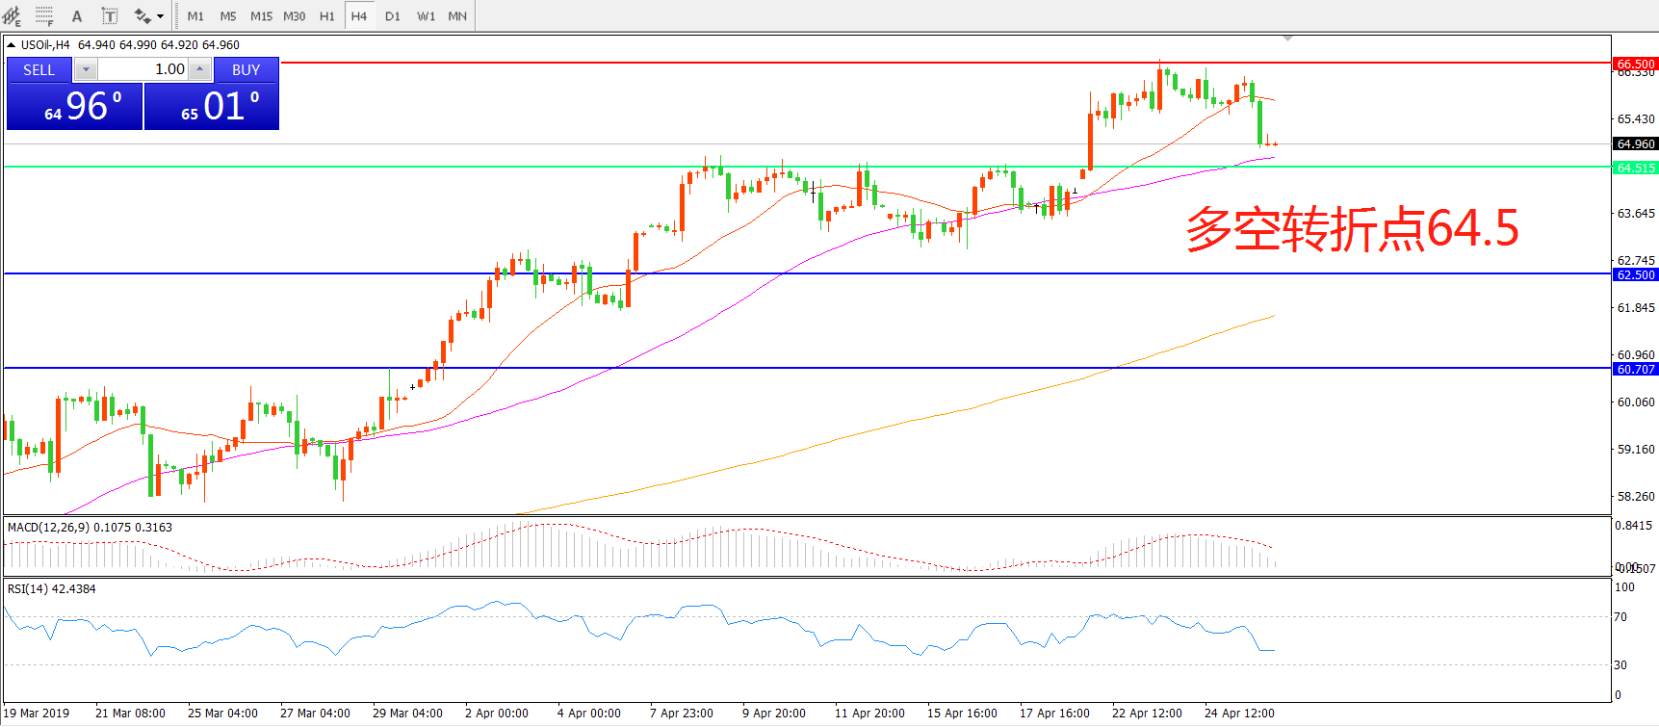
Task: Select the Equidistant Channel drawing tool
Action: coord(12,15)
